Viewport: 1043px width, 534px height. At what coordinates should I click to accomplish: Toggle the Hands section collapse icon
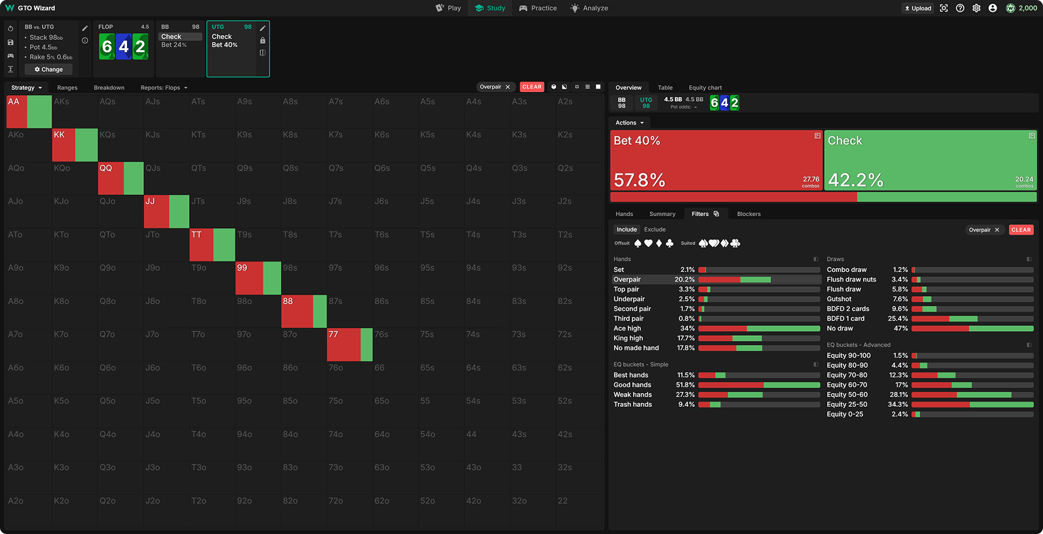pos(815,260)
